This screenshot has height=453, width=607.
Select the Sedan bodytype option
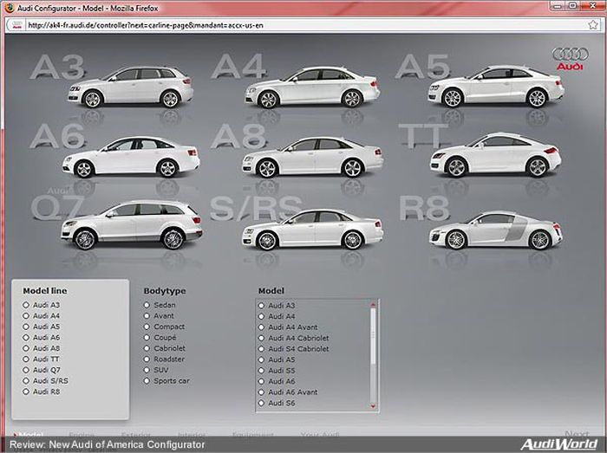pyautogui.click(x=160, y=305)
